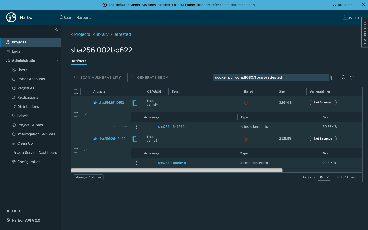The height and width of the screenshot is (230, 368).
Task: Open artifact filter search icon
Action: tap(344, 78)
